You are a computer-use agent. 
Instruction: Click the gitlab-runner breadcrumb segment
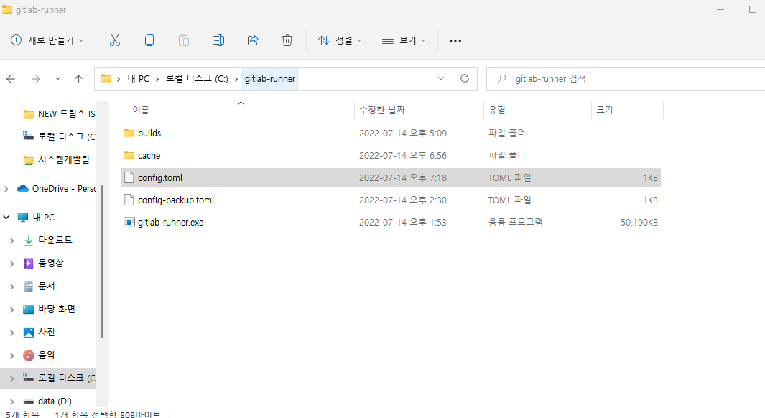270,79
